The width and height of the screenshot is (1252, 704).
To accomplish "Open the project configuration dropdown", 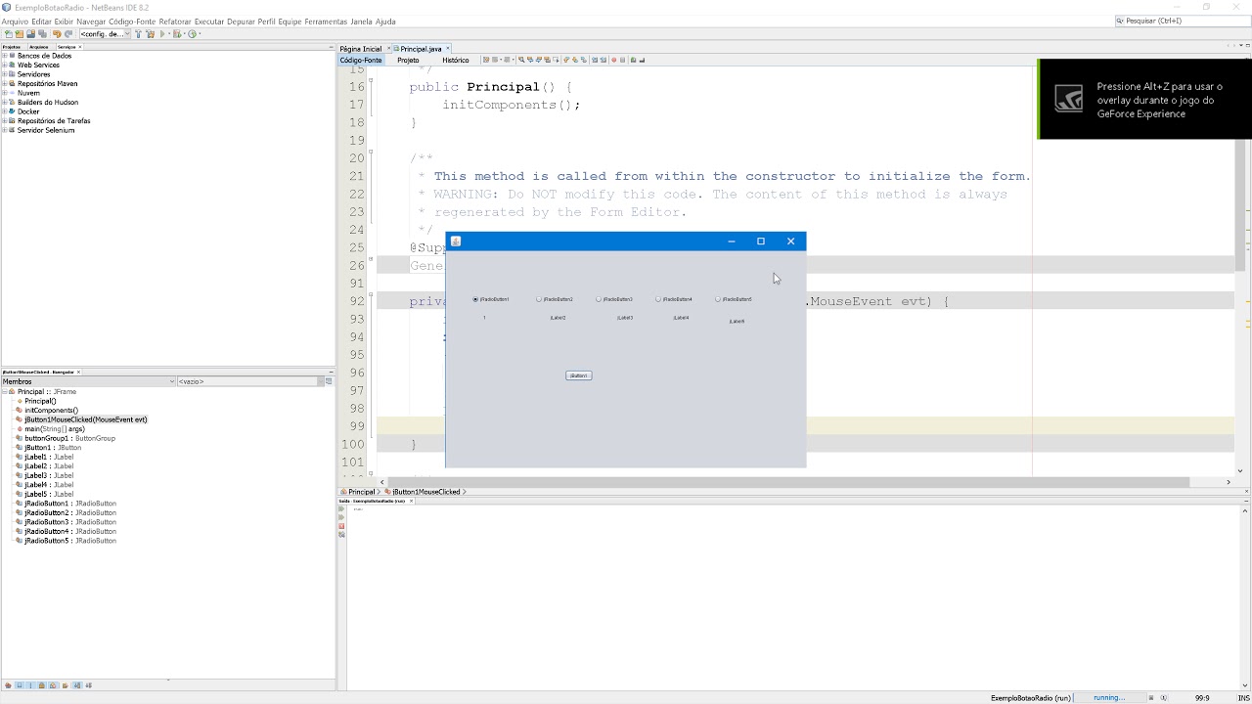I will (x=104, y=34).
